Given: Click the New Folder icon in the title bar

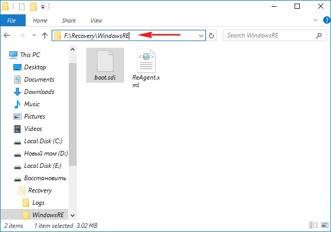Looking at the screenshot, I should [x=34, y=7].
